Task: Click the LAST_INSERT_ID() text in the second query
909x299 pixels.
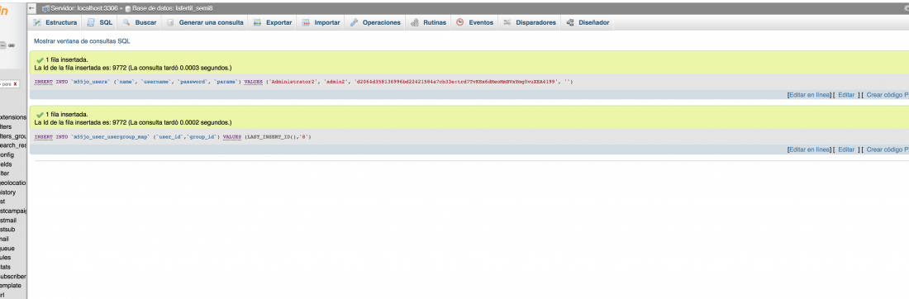Action: 271,137
